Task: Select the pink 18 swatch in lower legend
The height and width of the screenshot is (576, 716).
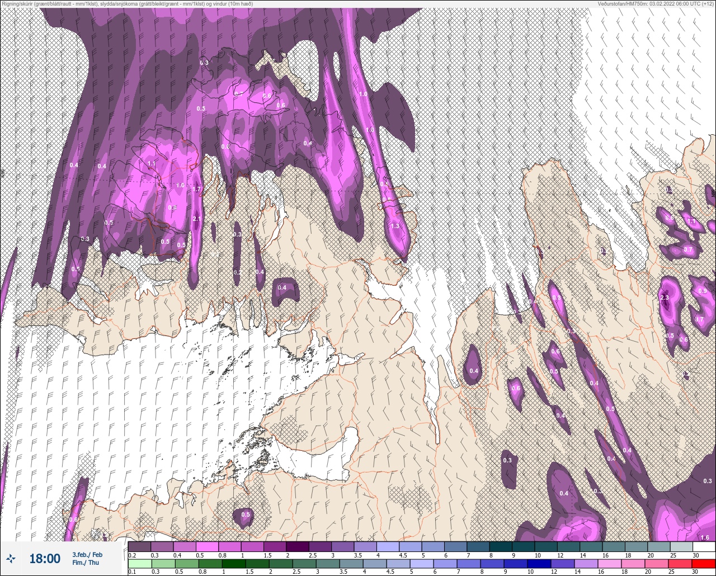Action: [633, 564]
